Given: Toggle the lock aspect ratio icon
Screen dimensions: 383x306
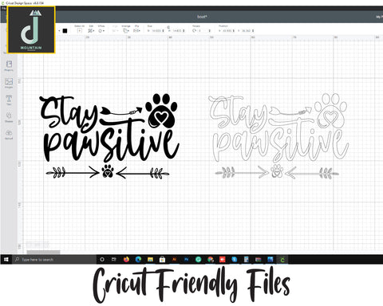Looking at the screenshot, I should [x=168, y=27].
